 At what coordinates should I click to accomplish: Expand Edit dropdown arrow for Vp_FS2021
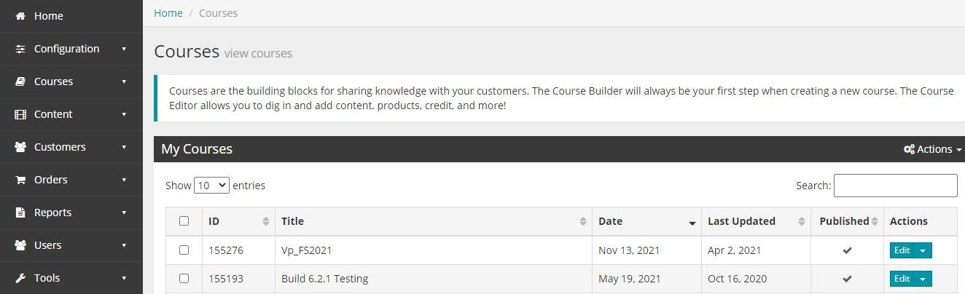[923, 250]
